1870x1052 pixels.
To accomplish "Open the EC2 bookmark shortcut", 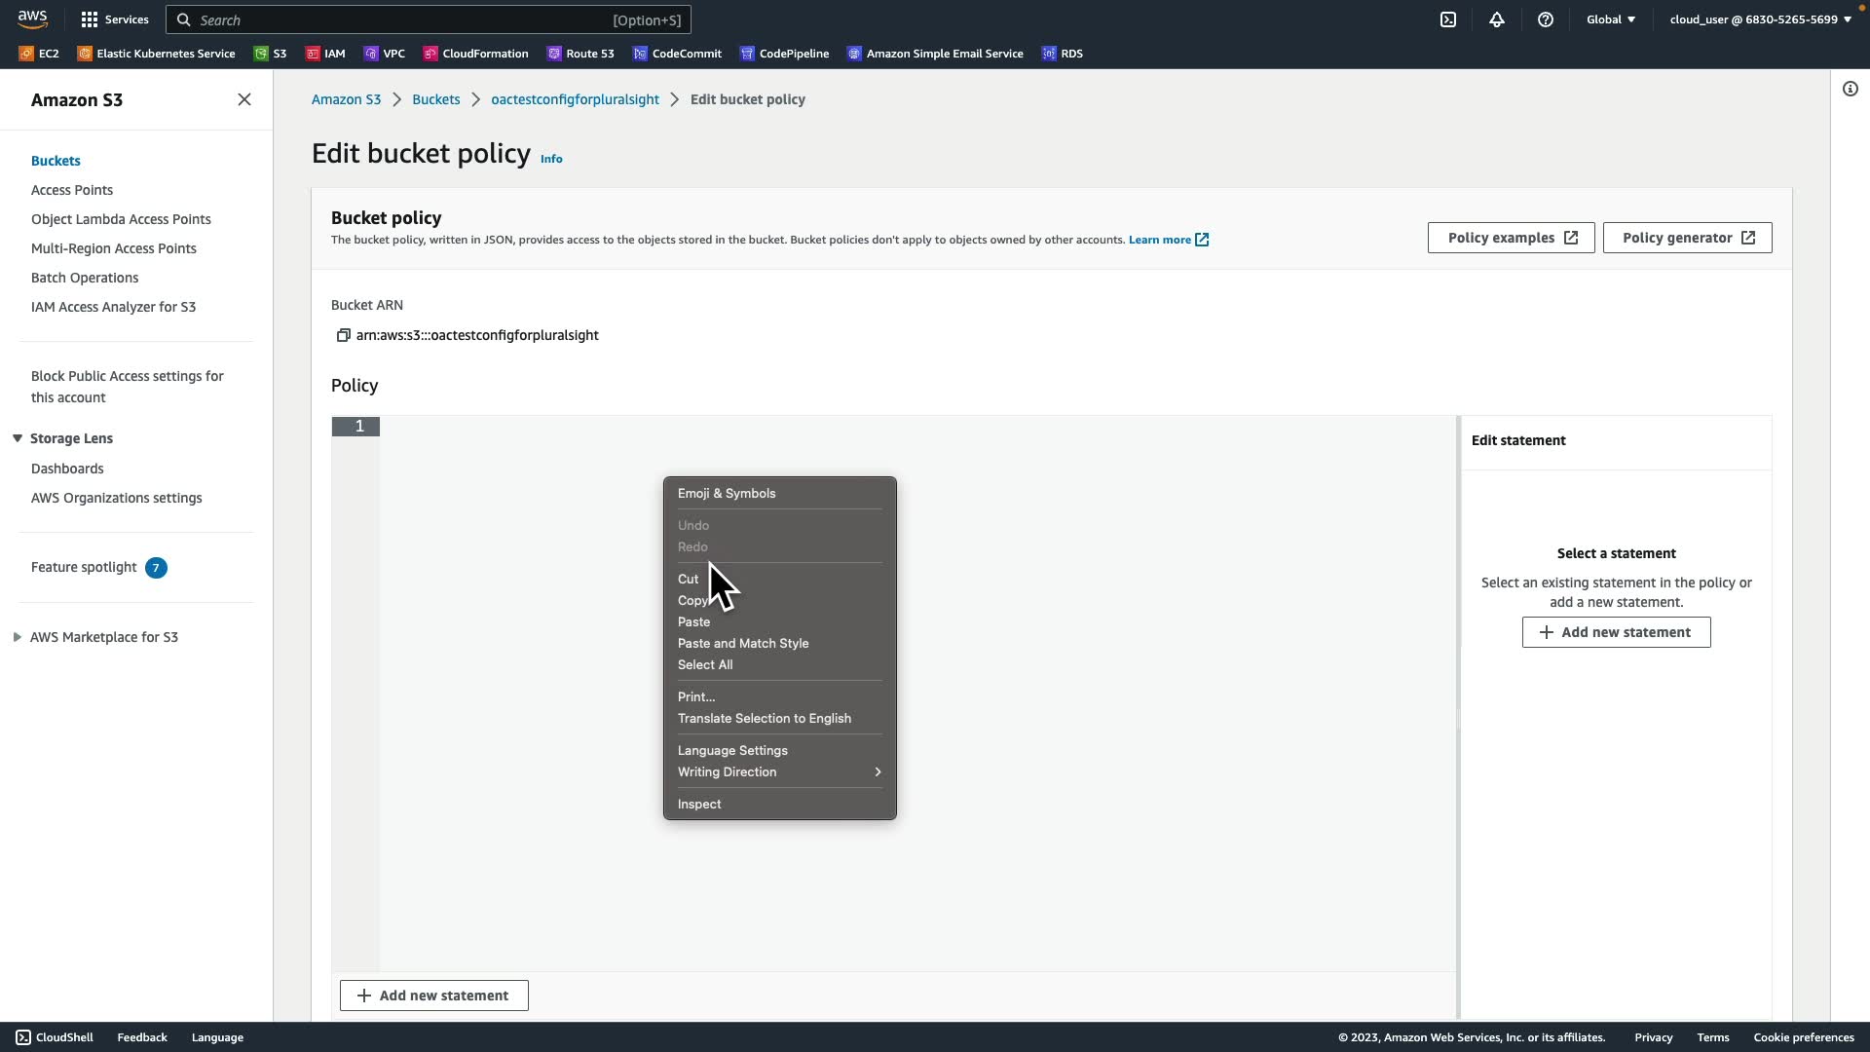I will tap(39, 54).
